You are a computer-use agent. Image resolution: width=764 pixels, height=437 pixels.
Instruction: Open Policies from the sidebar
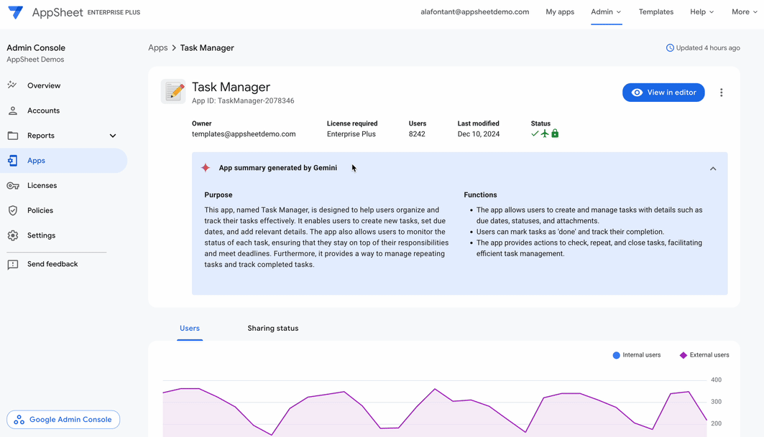click(40, 210)
